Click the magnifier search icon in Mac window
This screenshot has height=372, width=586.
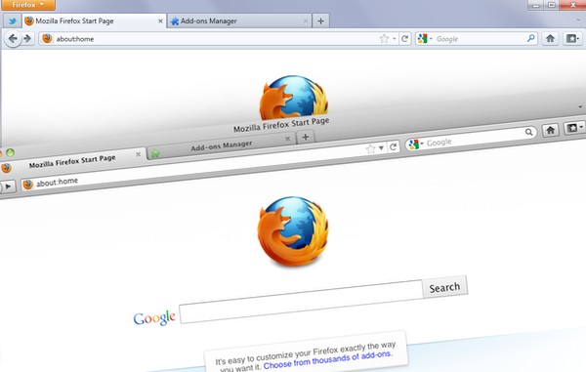528,132
